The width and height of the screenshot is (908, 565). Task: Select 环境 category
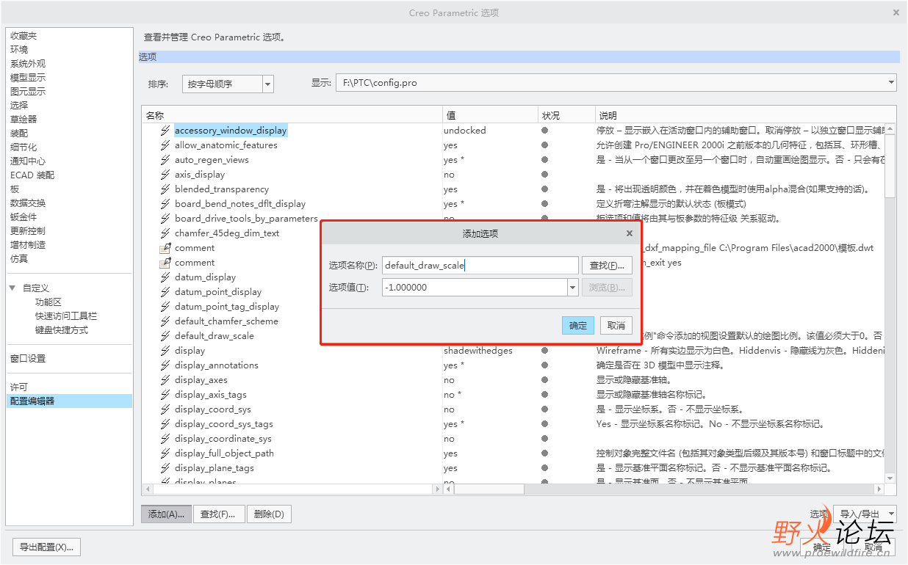tap(19, 50)
